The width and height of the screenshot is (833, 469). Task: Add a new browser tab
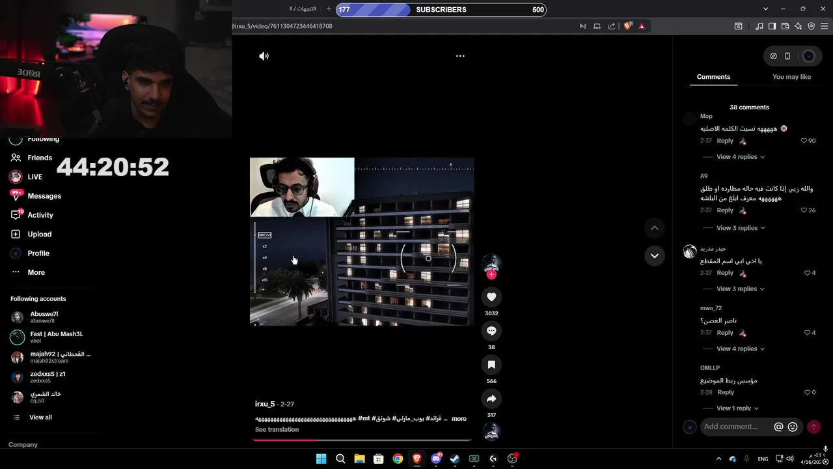point(329,9)
